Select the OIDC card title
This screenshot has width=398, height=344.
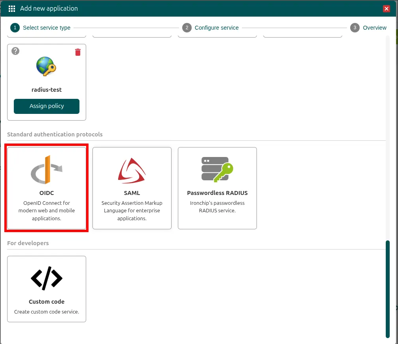point(47,193)
